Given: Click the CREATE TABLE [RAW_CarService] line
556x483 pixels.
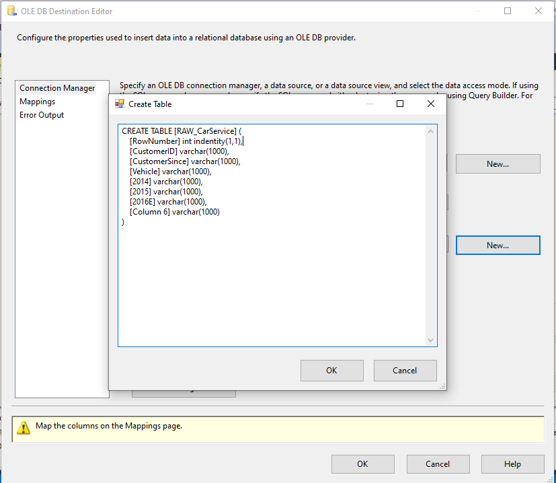Looking at the screenshot, I should [182, 131].
